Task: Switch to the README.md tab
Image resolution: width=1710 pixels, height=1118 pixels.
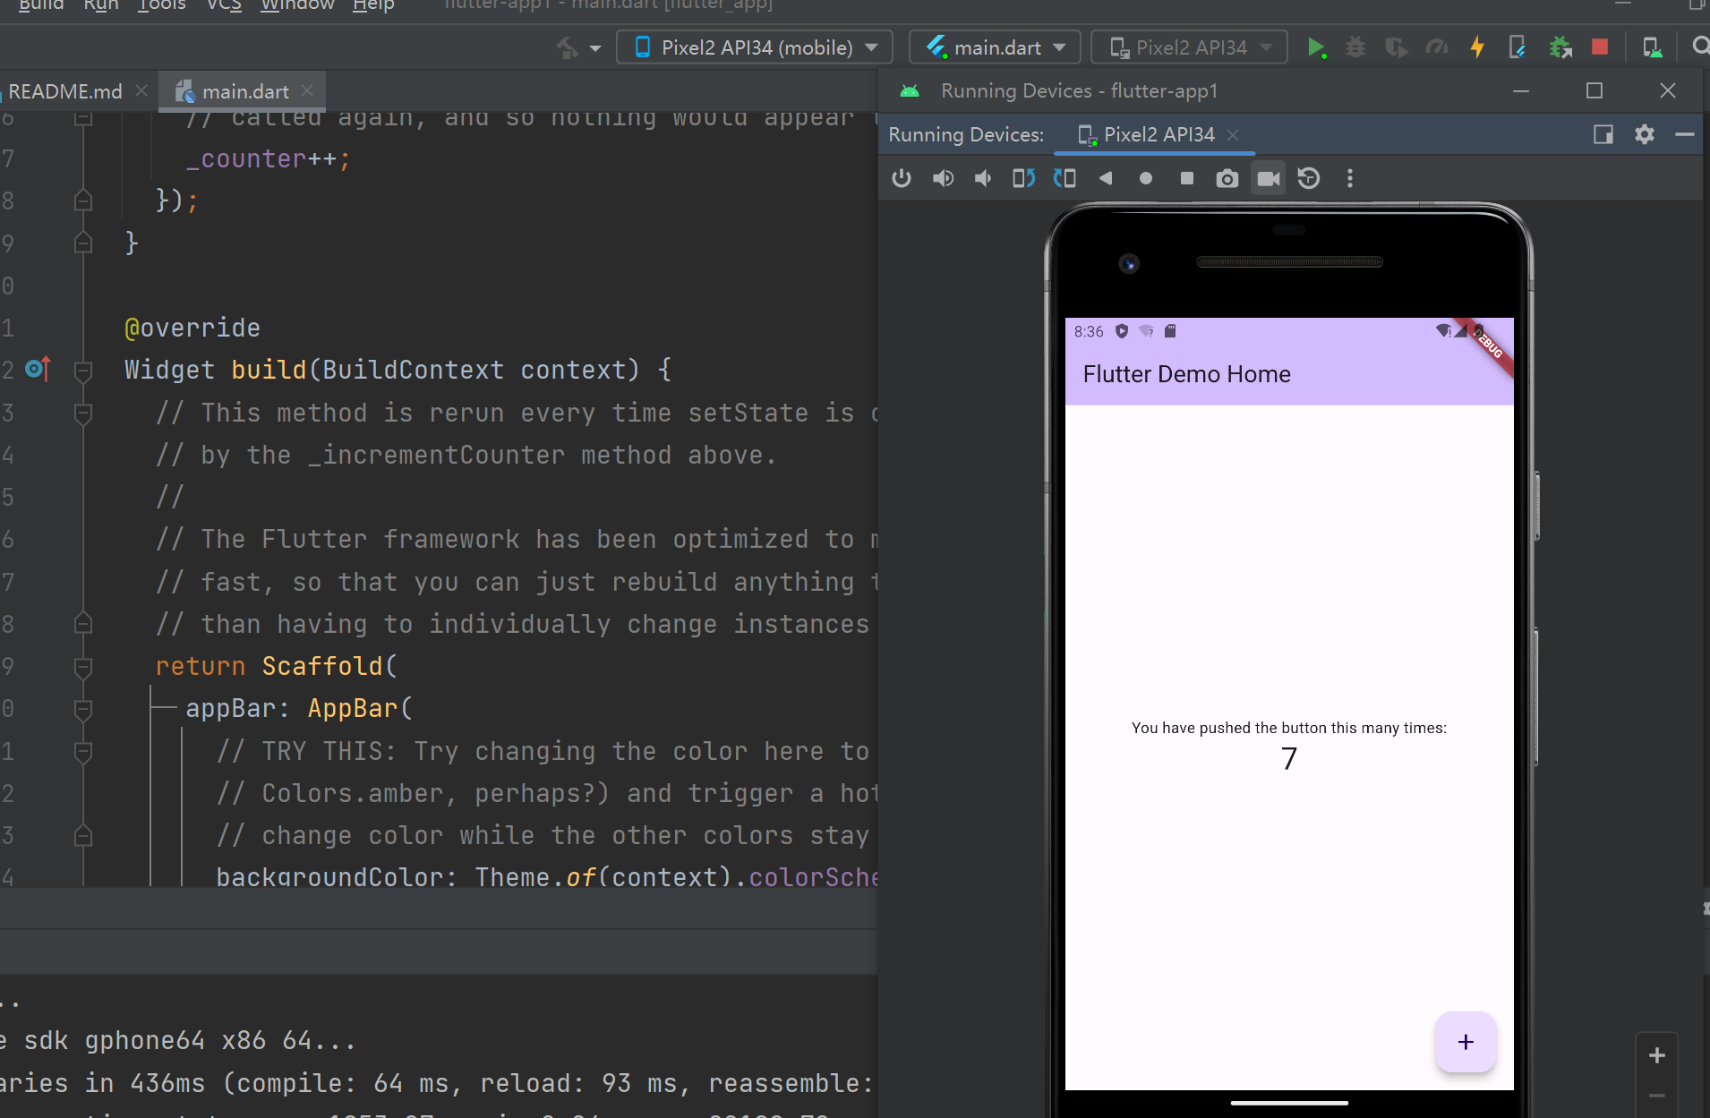Action: 63,90
